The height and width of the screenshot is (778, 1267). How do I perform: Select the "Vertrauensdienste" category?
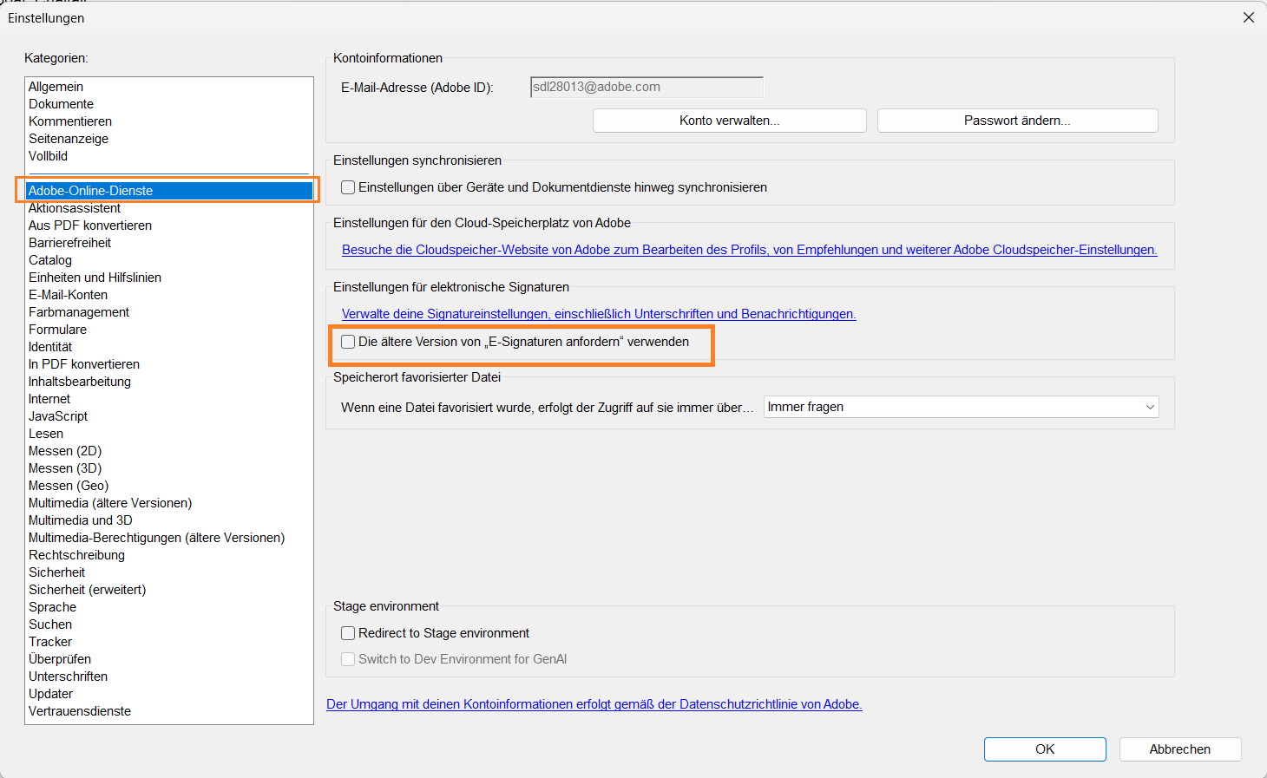(x=79, y=710)
